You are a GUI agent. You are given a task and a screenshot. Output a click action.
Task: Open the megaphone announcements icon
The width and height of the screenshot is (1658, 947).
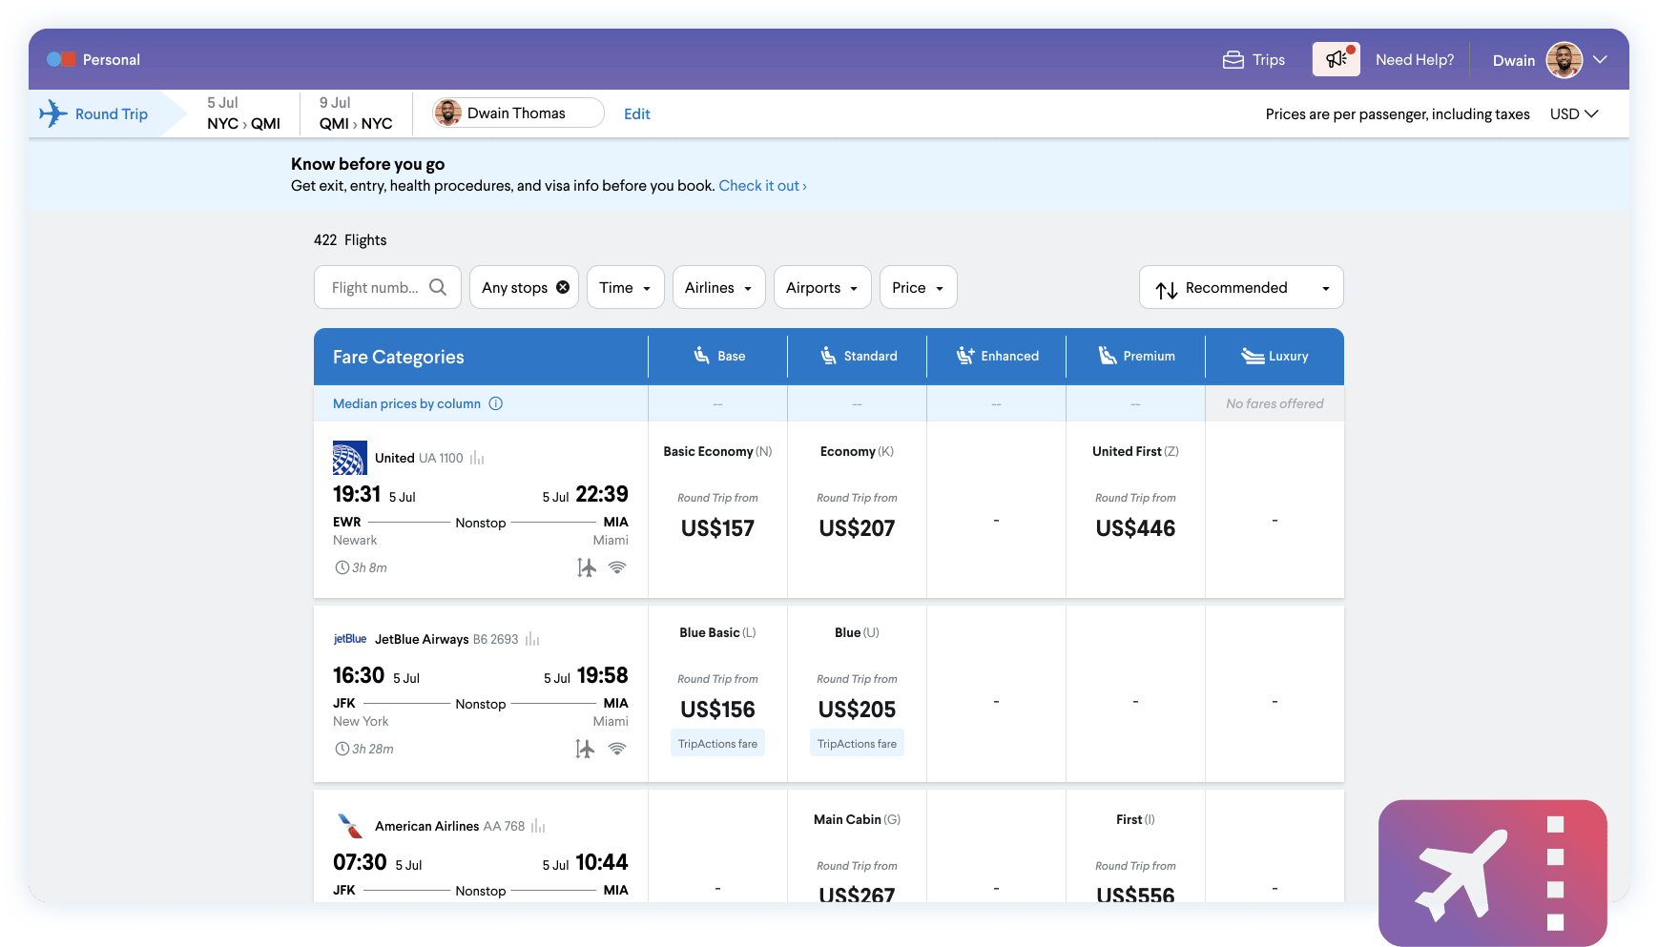(x=1336, y=59)
